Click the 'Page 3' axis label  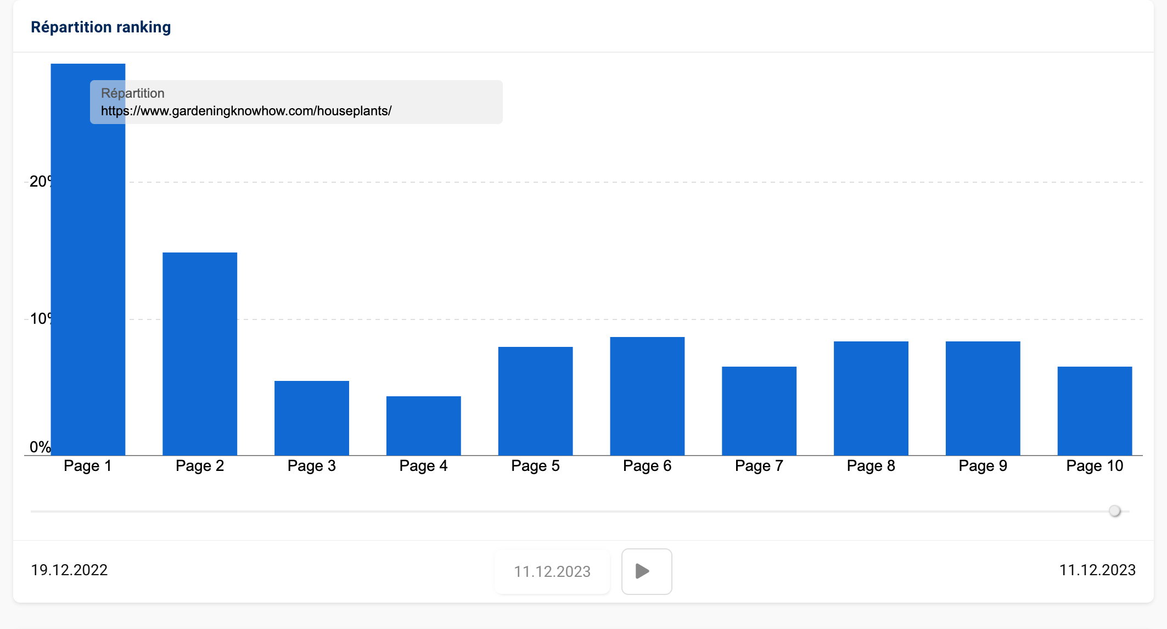tap(312, 466)
